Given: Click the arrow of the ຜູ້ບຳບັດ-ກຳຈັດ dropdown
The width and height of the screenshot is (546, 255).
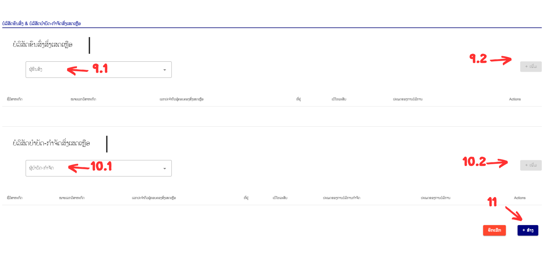Looking at the screenshot, I should [165, 169].
